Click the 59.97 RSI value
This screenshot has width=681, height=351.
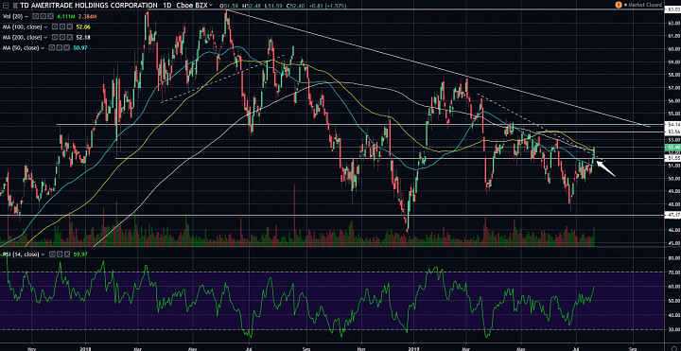(80, 254)
